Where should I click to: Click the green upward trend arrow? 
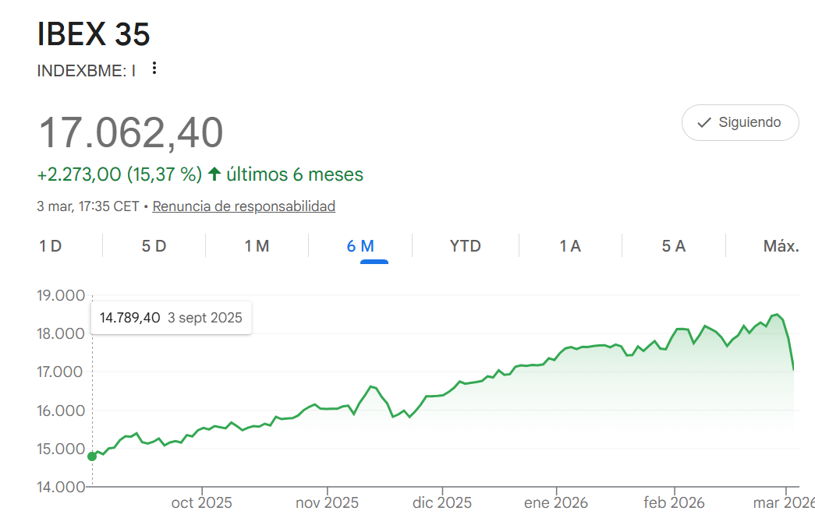pyautogui.click(x=214, y=174)
